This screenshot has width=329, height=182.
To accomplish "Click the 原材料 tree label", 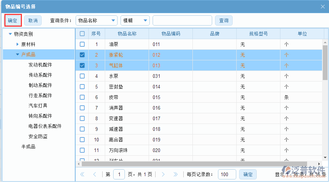I will click(x=28, y=44).
